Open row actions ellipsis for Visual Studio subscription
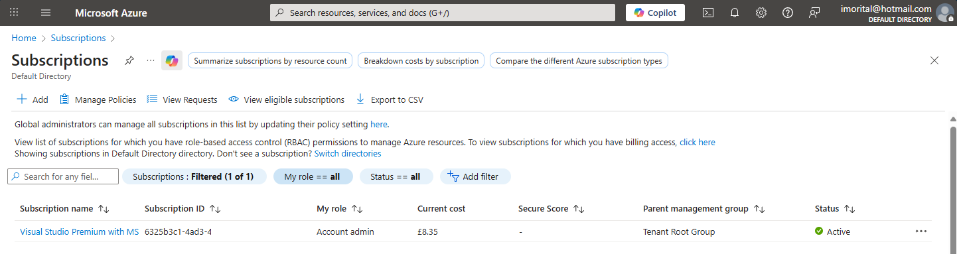The image size is (957, 254). coord(921,231)
